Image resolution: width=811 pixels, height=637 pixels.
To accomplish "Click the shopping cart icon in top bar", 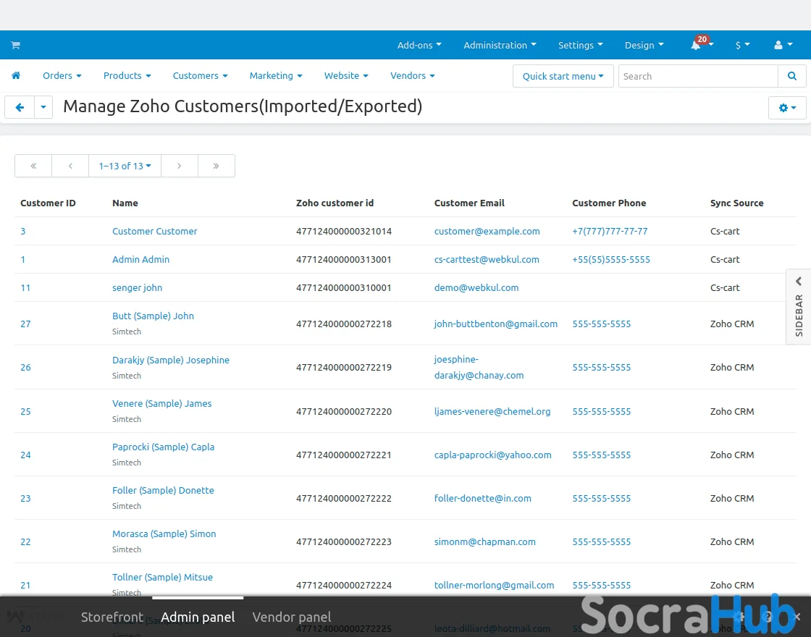I will coord(15,45).
